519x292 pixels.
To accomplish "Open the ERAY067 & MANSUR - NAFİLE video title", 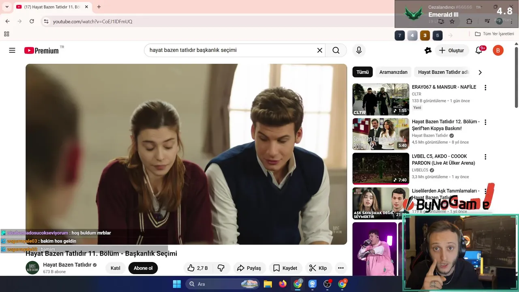I will click(444, 87).
